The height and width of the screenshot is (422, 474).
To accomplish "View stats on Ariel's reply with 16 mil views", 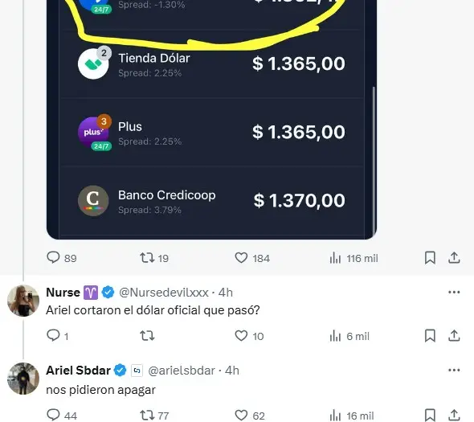I will click(x=352, y=416).
